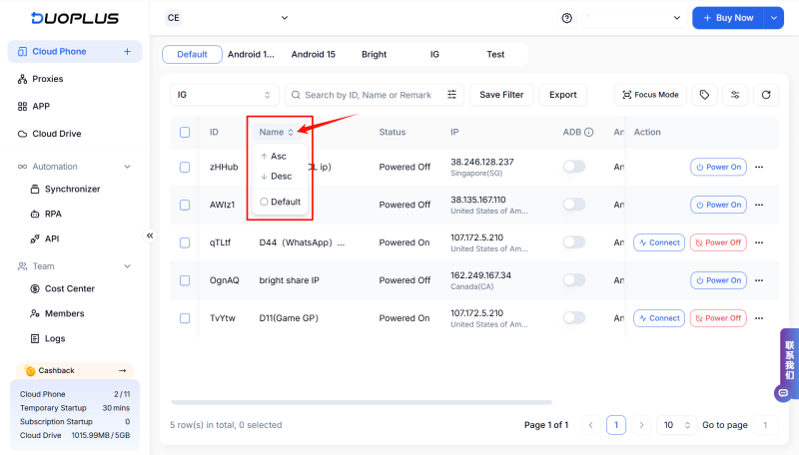
Task: Click the Save Filter button
Action: point(500,95)
